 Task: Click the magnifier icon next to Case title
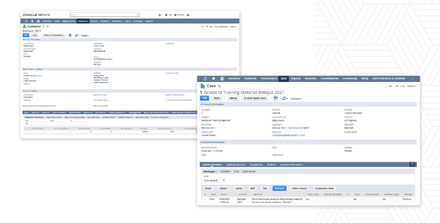pyautogui.click(x=219, y=86)
